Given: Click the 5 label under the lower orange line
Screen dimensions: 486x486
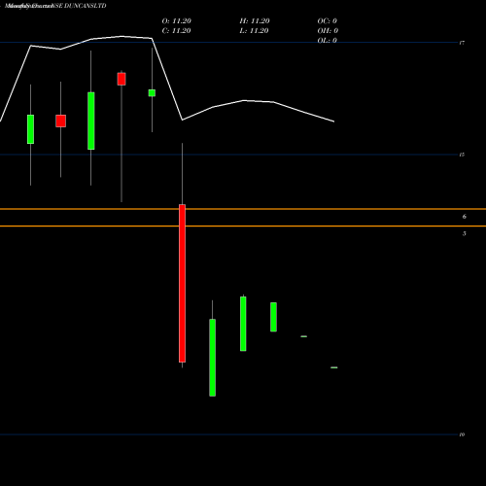Looking at the screenshot, I should (x=465, y=233).
